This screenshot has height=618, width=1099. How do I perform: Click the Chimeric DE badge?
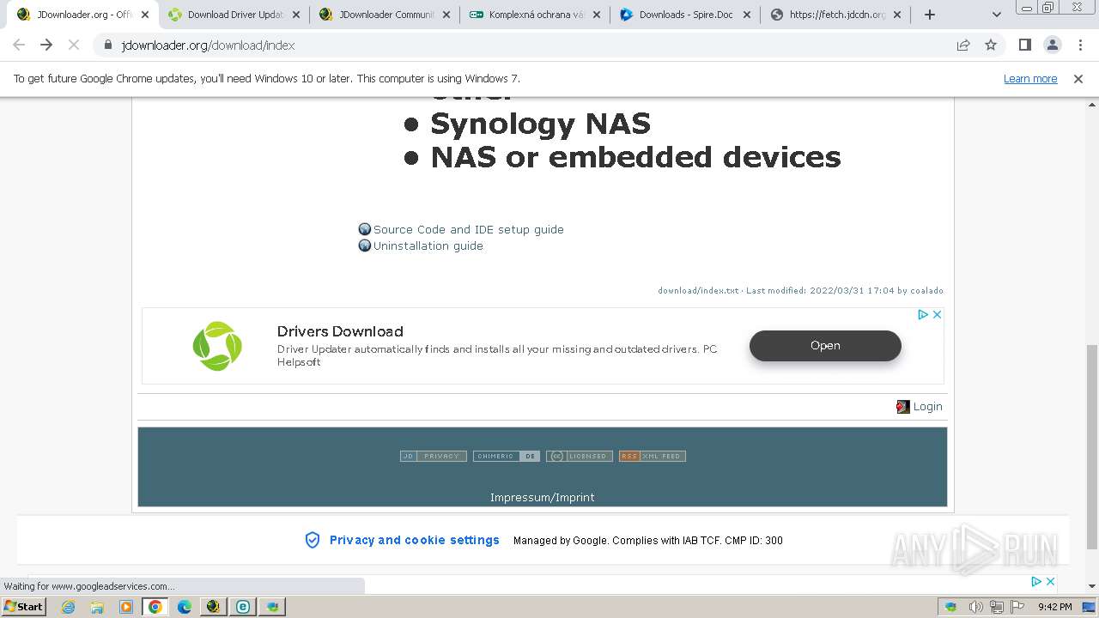(507, 457)
